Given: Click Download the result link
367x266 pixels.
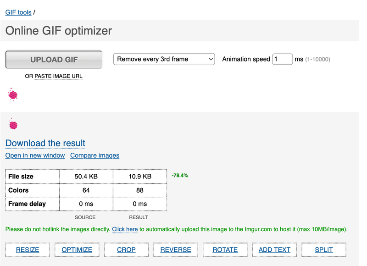Looking at the screenshot, I should tap(45, 143).
